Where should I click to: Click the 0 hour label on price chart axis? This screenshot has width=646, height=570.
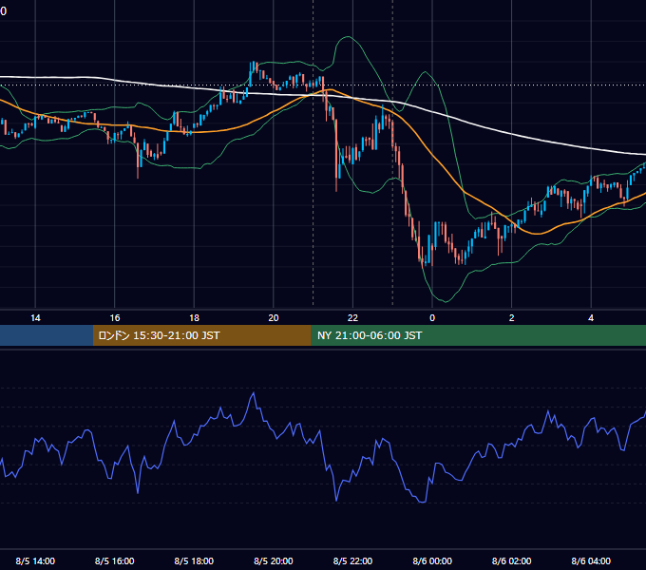[x=432, y=318]
